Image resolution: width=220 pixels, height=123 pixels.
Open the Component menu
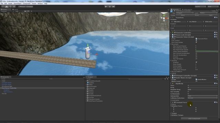click(x=26, y=4)
